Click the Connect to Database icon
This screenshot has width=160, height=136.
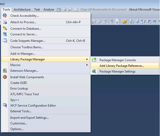(x=5, y=28)
